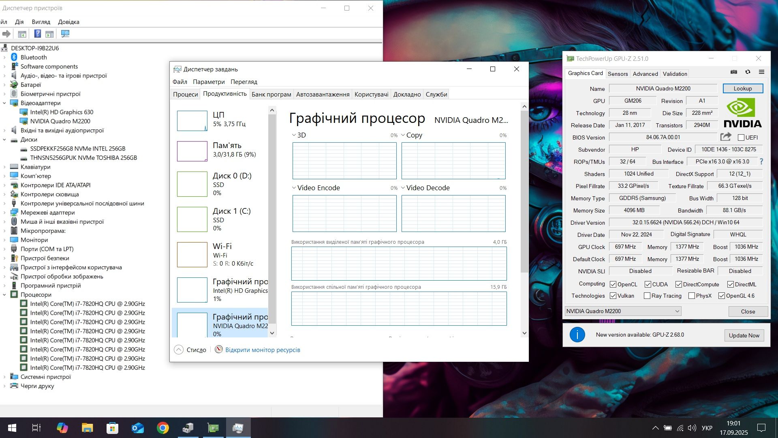778x438 pixels.
Task: Open Google Chrome from taskbar
Action: pyautogui.click(x=163, y=428)
